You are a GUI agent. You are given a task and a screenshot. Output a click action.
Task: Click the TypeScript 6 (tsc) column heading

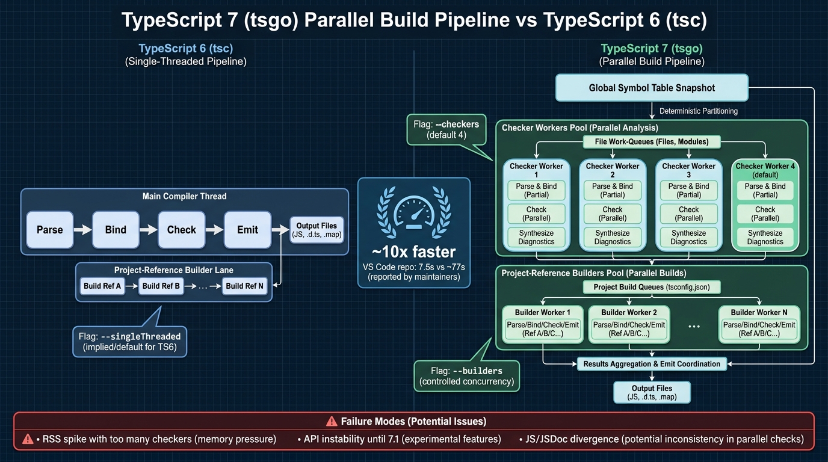[x=186, y=49]
